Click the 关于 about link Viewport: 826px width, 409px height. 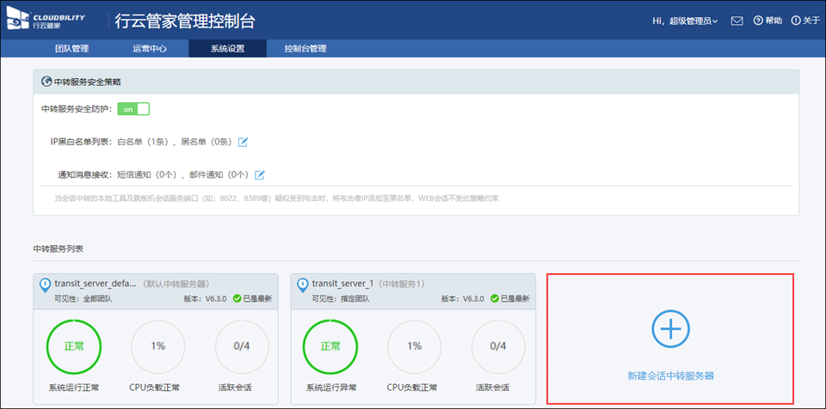click(x=806, y=21)
